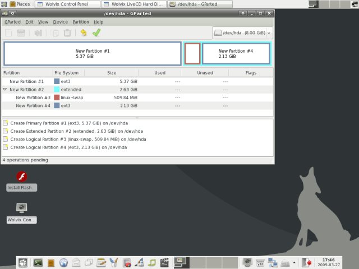Open the View menu
This screenshot has height=269, width=359.
(x=43, y=22)
